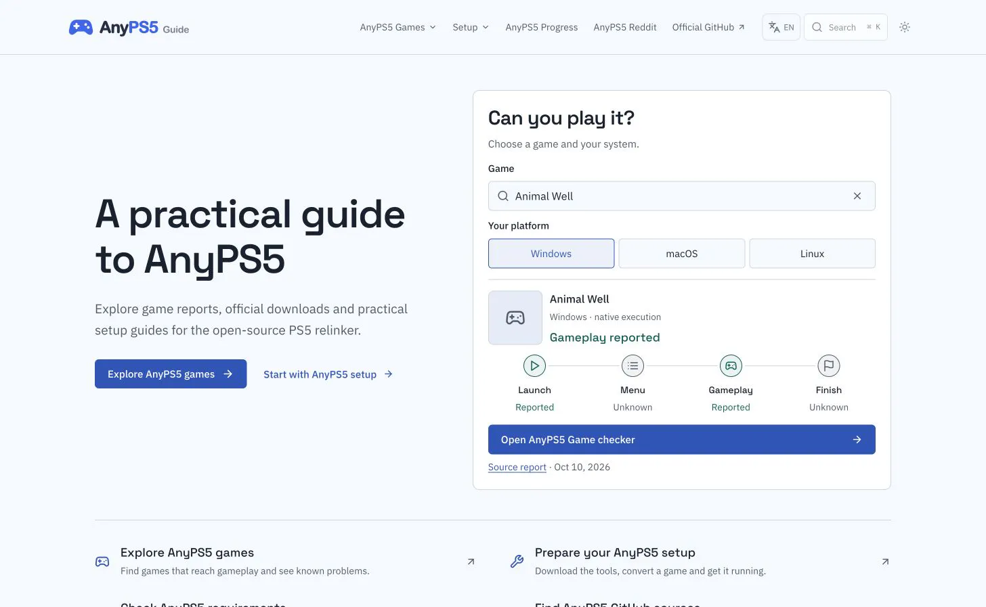The width and height of the screenshot is (986, 607).
Task: Click the magnifier icon in the Game field
Action: tap(503, 196)
